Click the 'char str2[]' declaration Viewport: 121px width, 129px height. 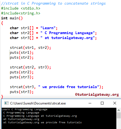22,33
